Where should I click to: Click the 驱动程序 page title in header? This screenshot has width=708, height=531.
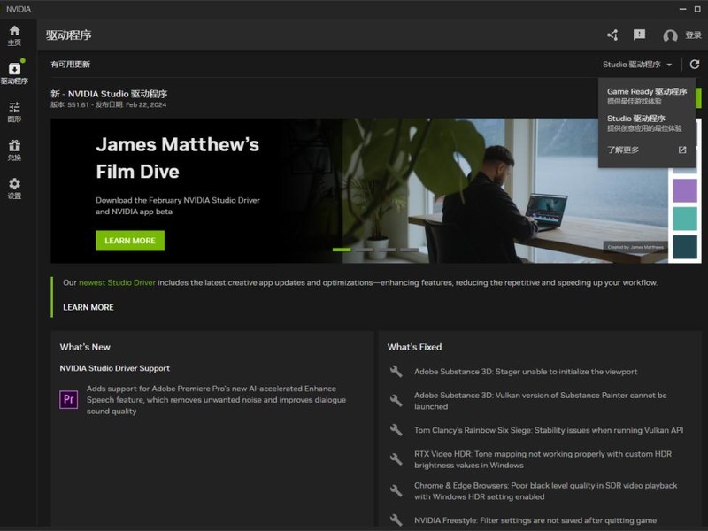pyautogui.click(x=69, y=35)
